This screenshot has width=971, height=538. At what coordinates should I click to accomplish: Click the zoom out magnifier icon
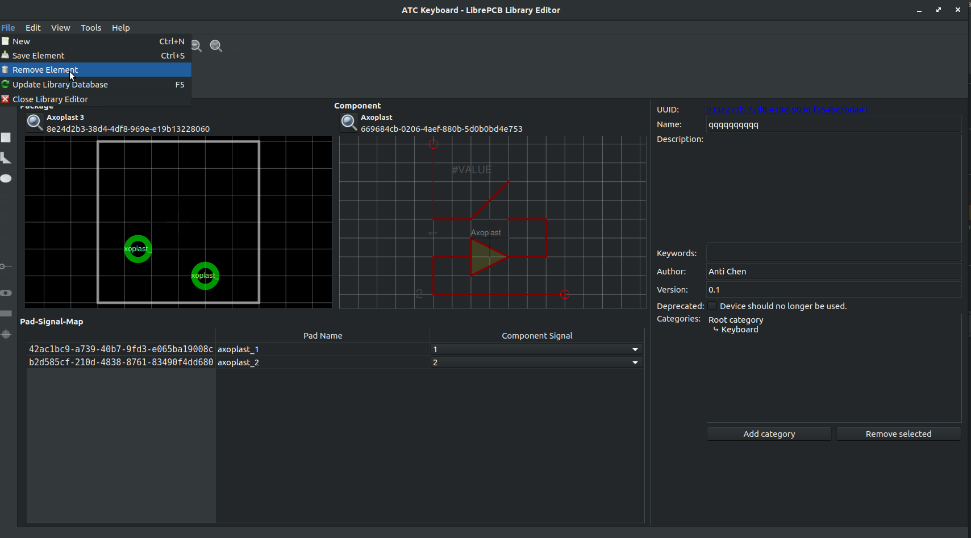coord(197,46)
